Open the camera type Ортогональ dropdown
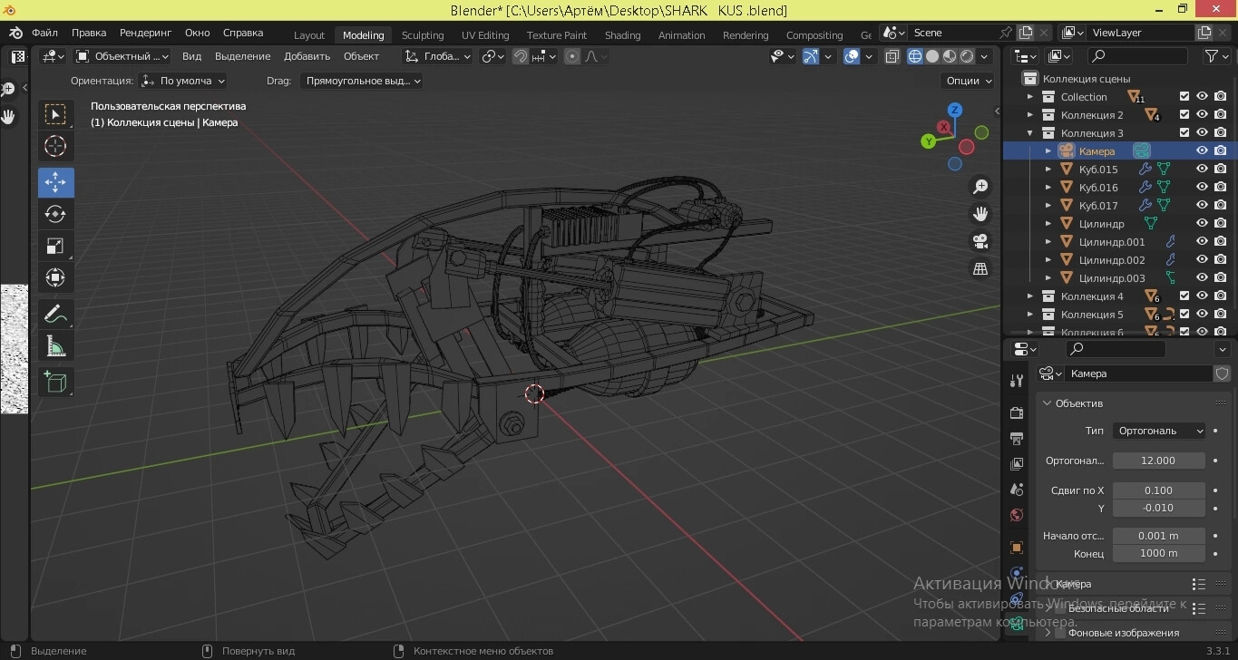Screen dimensions: 1238x660 (x=1160, y=431)
